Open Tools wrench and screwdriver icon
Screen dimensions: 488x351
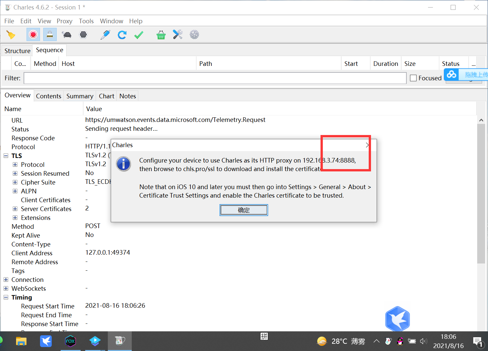(178, 35)
